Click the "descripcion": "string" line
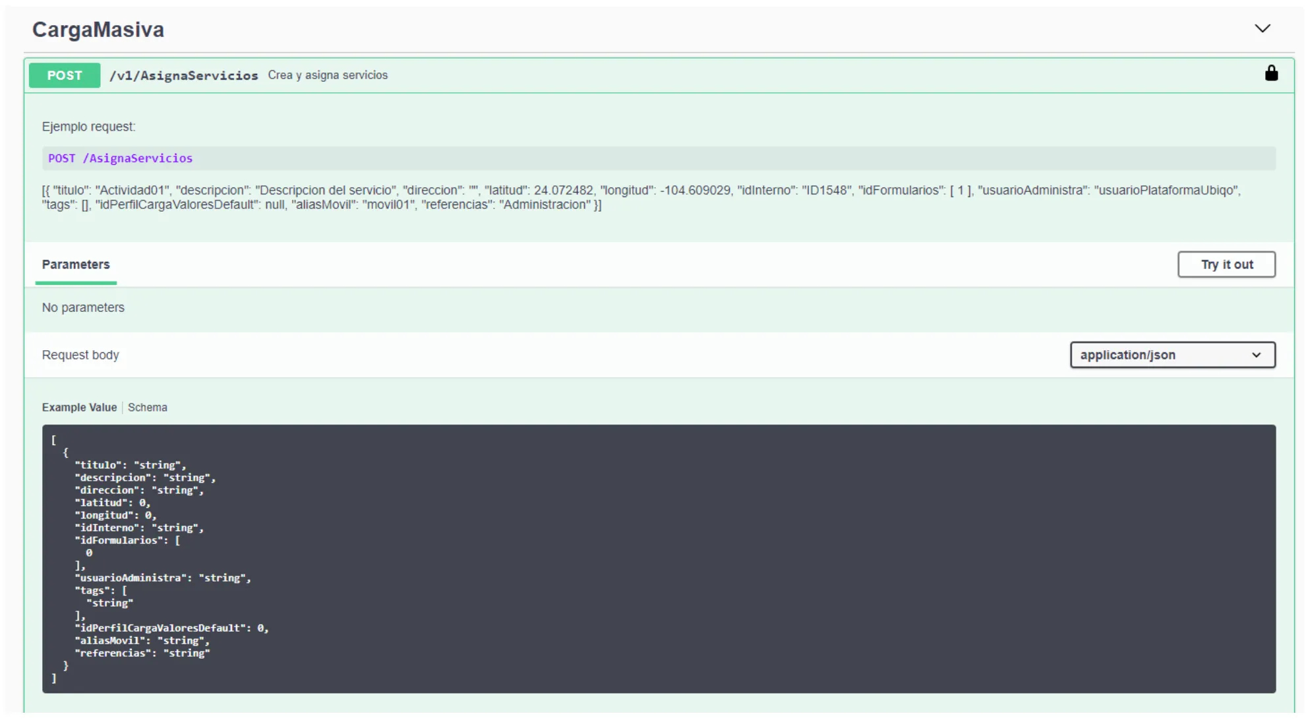Screen dimensions: 1308x728 coord(145,477)
